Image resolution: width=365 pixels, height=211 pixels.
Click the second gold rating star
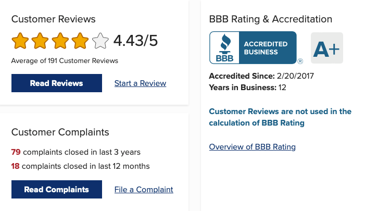[40, 41]
